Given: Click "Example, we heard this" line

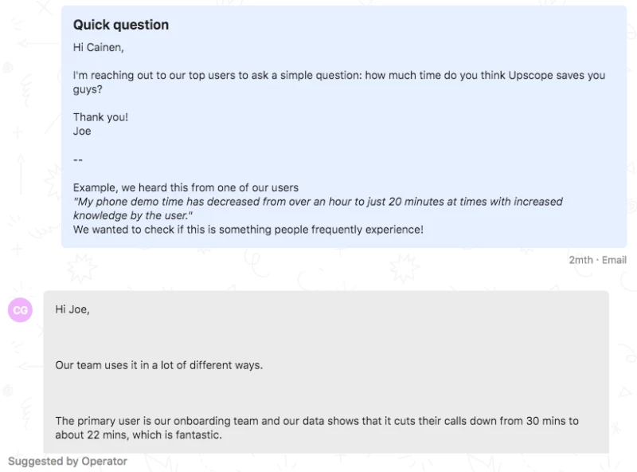Looking at the screenshot, I should [186, 188].
